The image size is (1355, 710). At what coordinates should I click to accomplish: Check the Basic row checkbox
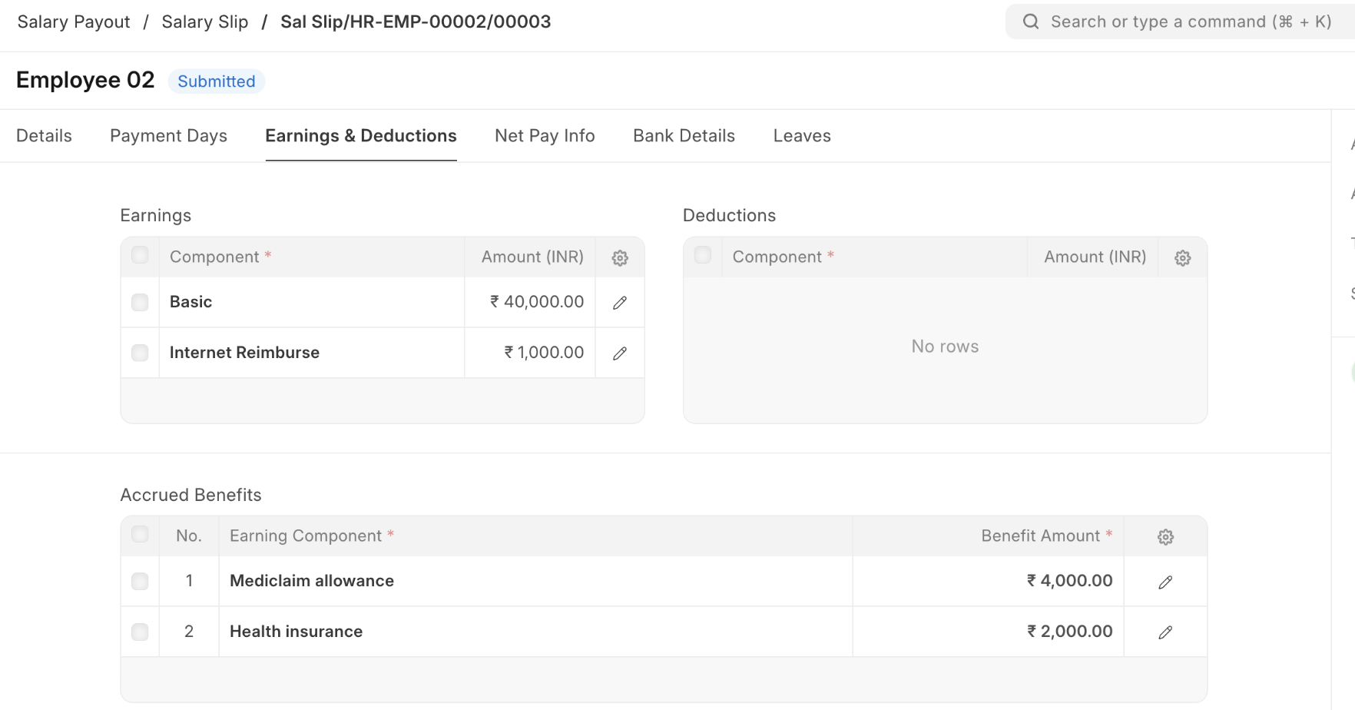[140, 303]
